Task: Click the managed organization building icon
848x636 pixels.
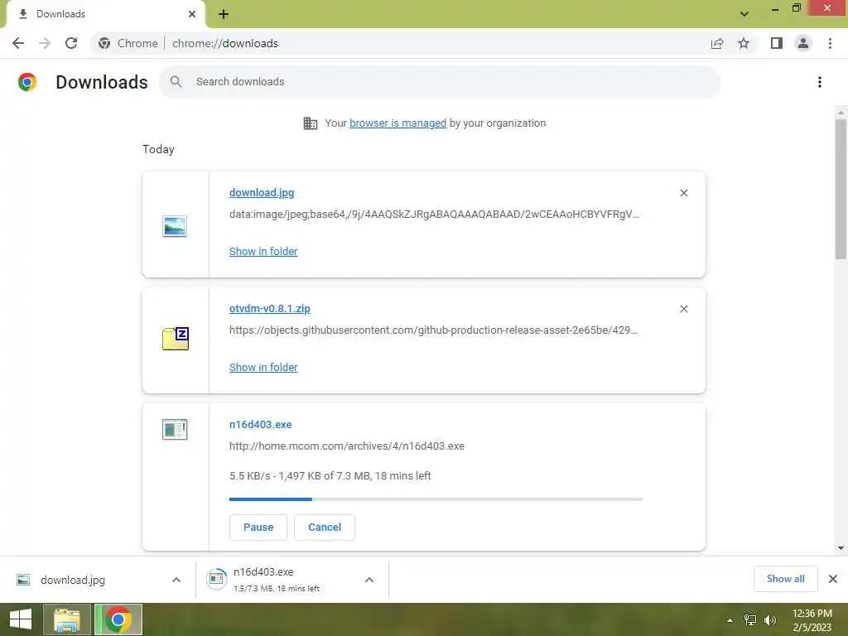Action: pos(311,123)
